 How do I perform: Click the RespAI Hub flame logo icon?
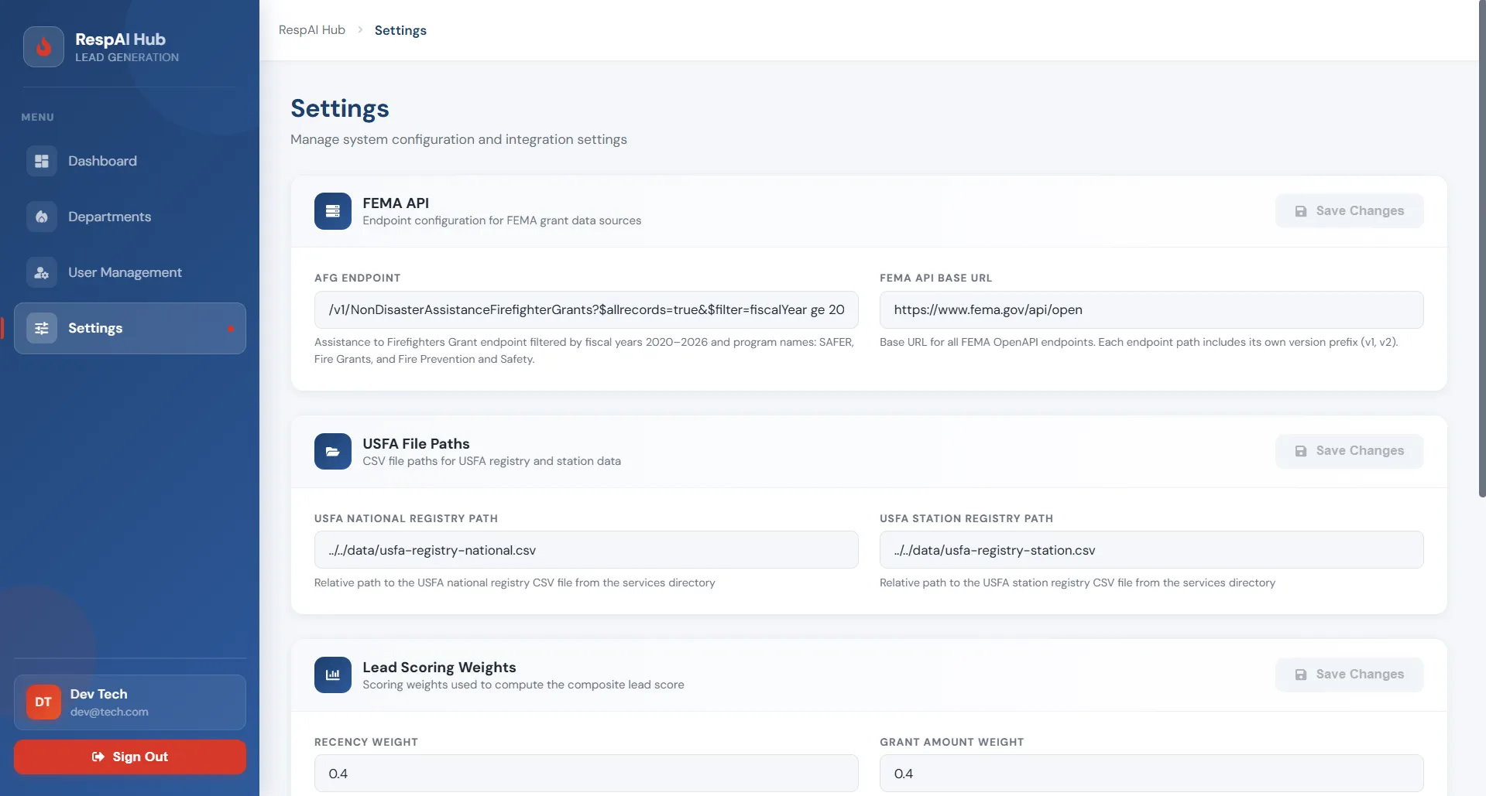[x=43, y=47]
